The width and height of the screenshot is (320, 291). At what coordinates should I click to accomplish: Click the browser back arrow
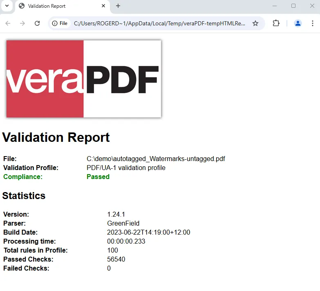pyautogui.click(x=8, y=23)
